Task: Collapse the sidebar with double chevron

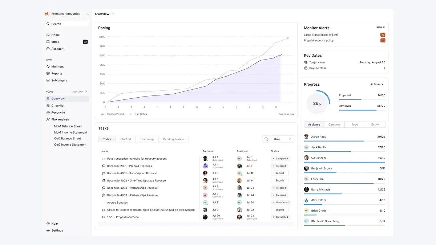Action: click(x=87, y=14)
